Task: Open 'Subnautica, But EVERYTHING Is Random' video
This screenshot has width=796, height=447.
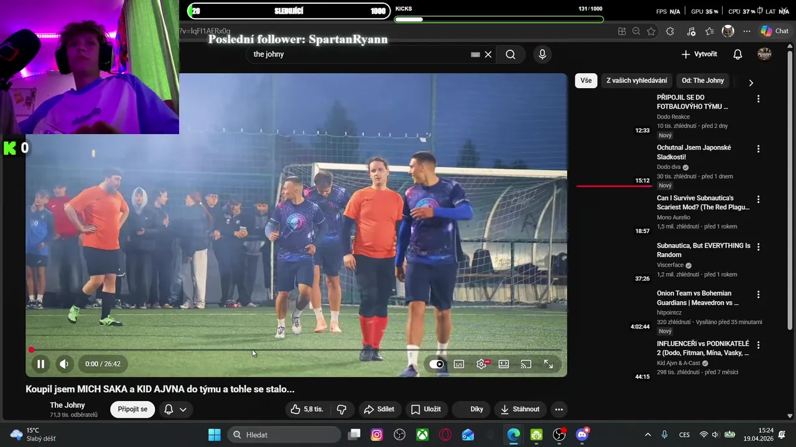Action: pos(703,250)
